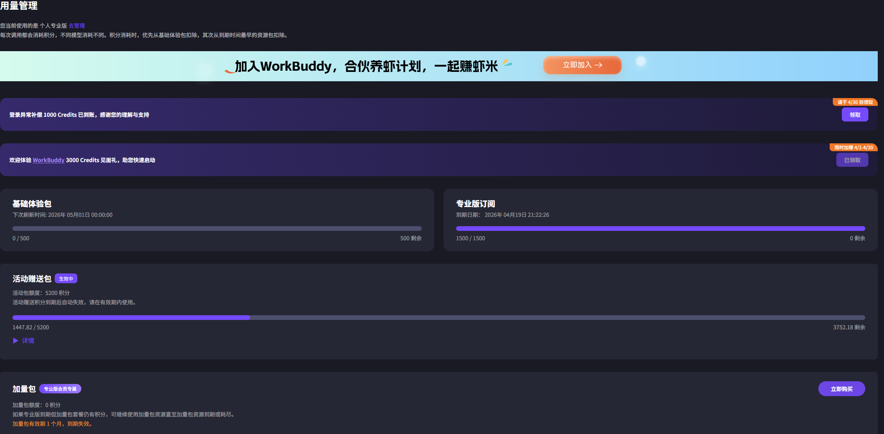Click the 活动包额度：5200 积分 text

tap(41, 293)
